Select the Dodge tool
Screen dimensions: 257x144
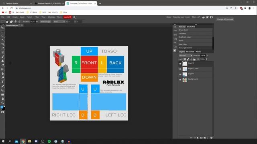click(3, 78)
